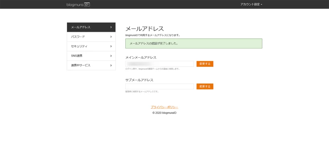
Task: Click the メインメールアドレス input field
Action: [159, 64]
